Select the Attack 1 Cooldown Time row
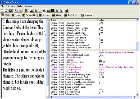Screen dimensions: 140x99 (x=93, y=23)
